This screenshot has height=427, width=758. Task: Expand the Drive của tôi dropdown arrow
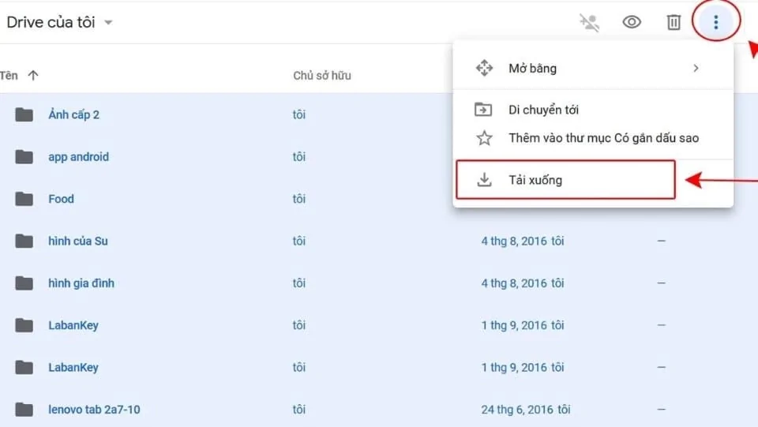click(x=108, y=22)
